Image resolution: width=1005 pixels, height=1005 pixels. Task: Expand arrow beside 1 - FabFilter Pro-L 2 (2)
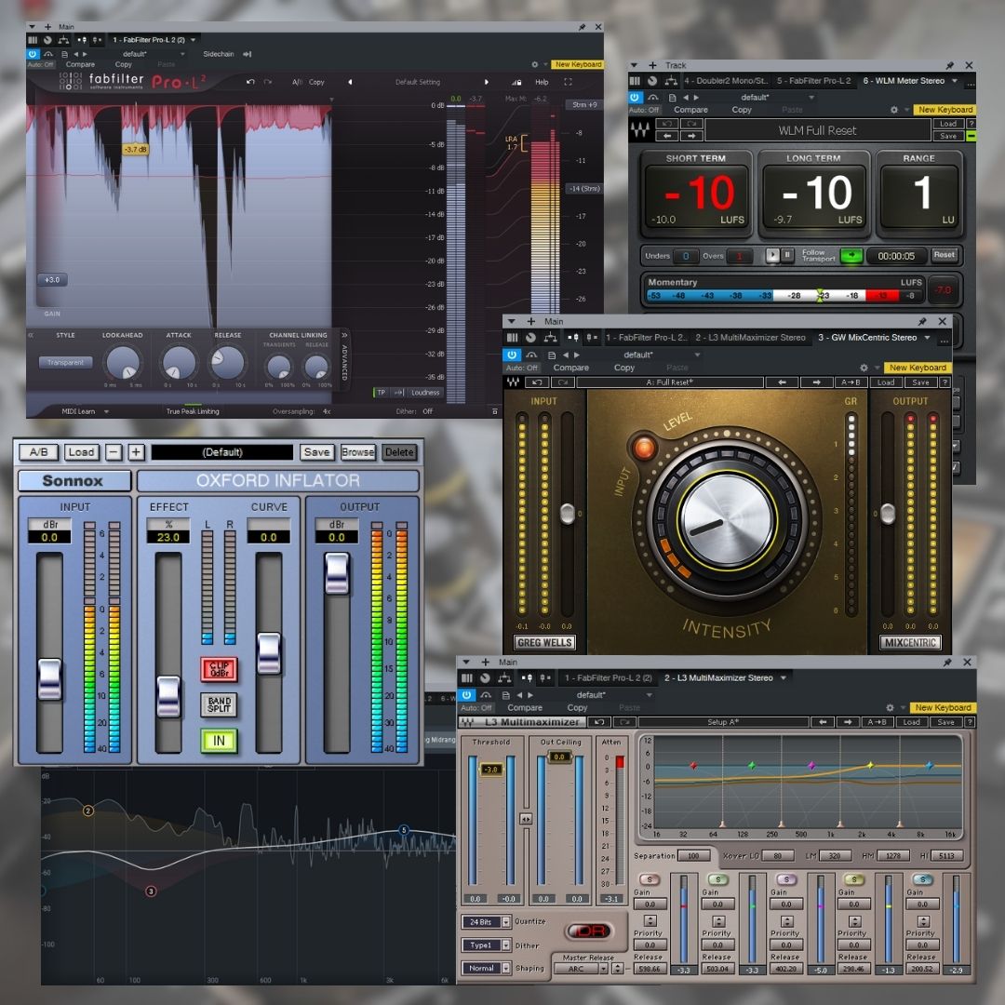(193, 40)
